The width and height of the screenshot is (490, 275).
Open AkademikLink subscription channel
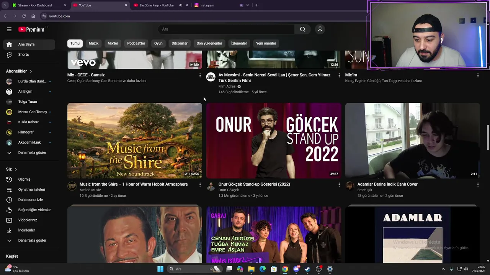[x=29, y=142]
